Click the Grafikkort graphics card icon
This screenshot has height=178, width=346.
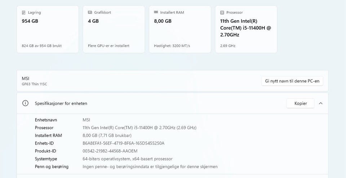(91, 13)
